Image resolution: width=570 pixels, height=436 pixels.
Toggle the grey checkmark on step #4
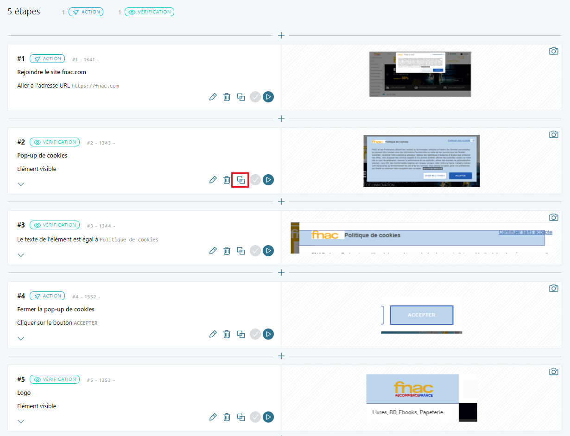[255, 334]
